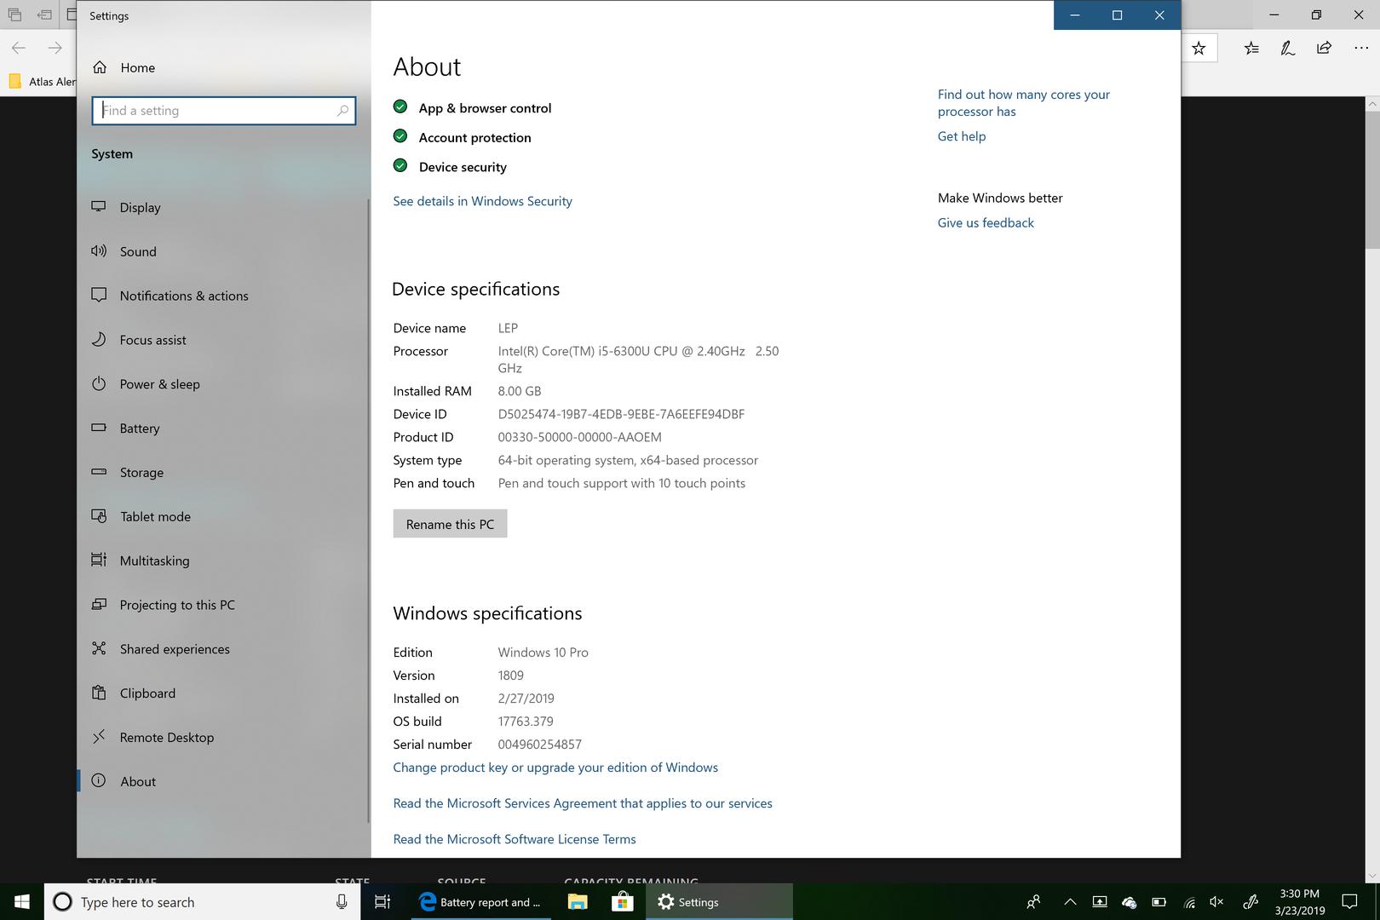
Task: Open the Display settings page
Action: click(x=140, y=207)
